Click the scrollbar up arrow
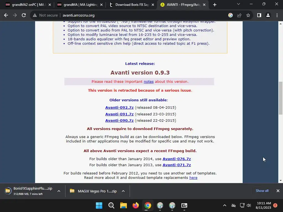Viewport: 283px width, 212px height. [x=281, y=24]
